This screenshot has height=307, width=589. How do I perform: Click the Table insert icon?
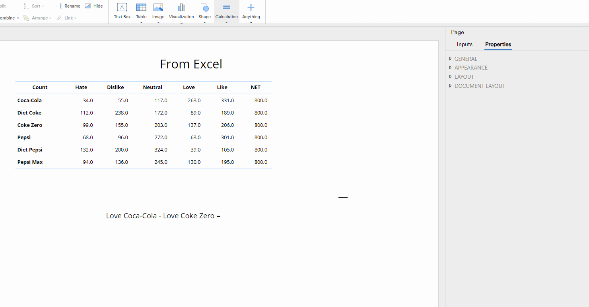click(x=141, y=7)
